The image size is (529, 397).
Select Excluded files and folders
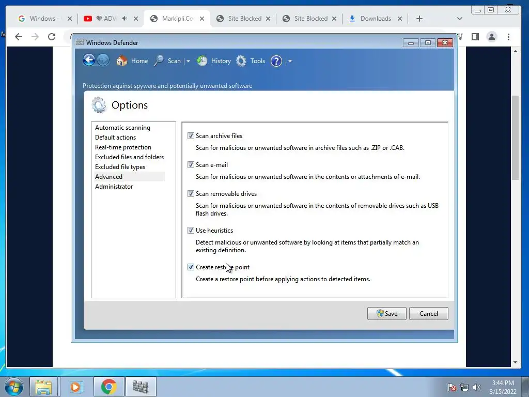click(129, 157)
